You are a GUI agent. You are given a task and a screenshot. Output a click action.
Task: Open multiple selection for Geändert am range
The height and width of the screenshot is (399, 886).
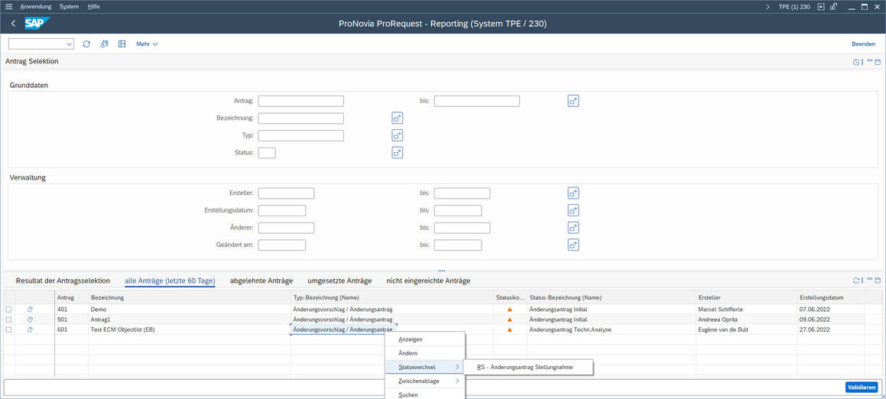pos(573,245)
